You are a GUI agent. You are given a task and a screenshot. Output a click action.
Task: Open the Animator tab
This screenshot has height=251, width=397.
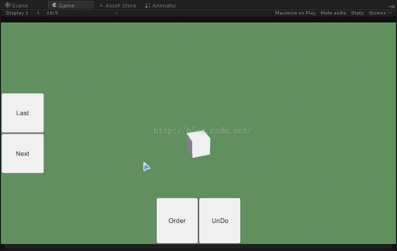coord(161,5)
